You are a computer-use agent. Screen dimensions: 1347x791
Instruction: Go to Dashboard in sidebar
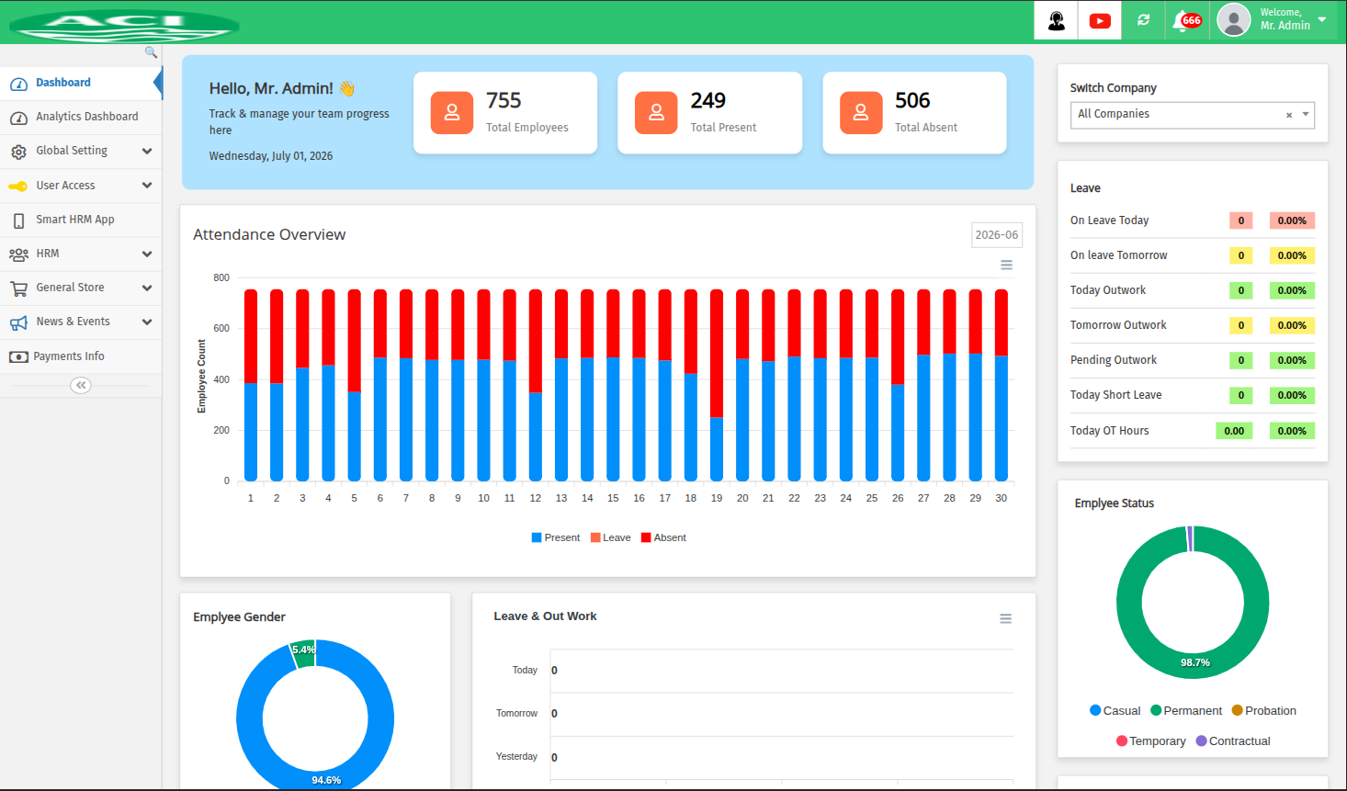point(81,83)
